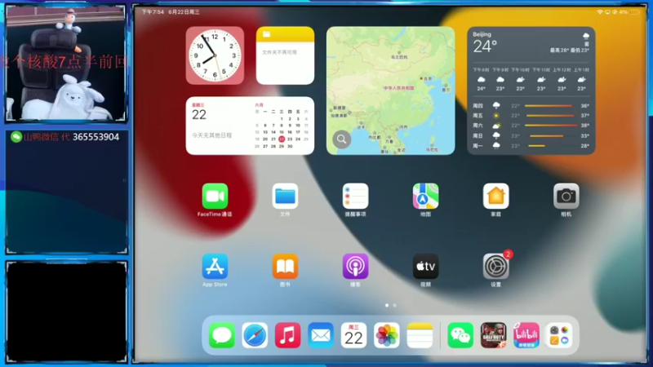Open the Files app
Screen dimensions: 653x367
coord(285,196)
